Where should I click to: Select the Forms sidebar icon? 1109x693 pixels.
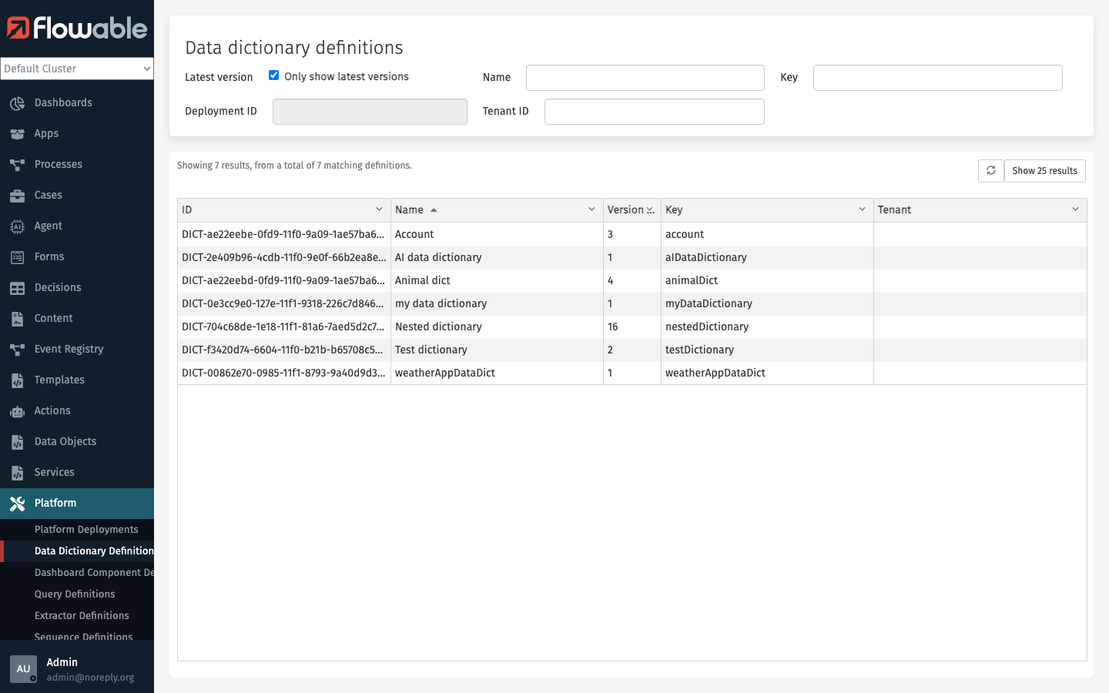click(17, 256)
